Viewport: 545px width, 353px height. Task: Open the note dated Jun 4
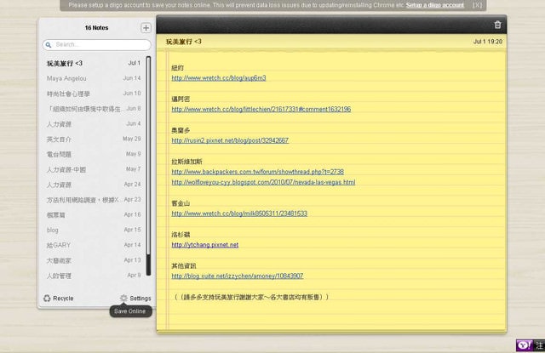tap(94, 124)
